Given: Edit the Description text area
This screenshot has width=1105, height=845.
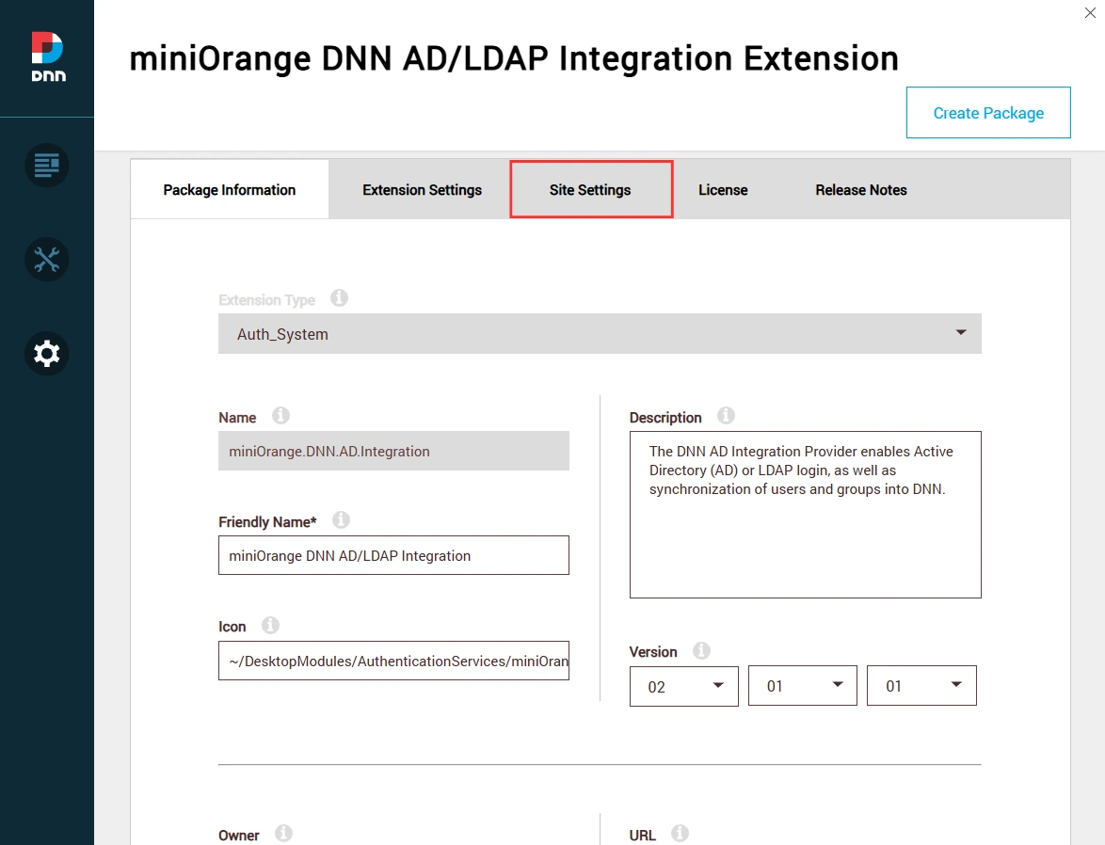Looking at the screenshot, I should tap(805, 515).
